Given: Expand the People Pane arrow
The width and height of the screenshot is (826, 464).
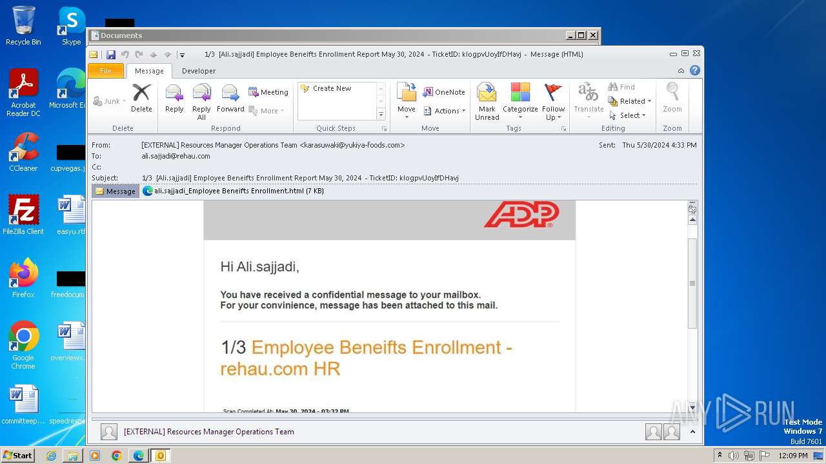Looking at the screenshot, I should pos(692,432).
